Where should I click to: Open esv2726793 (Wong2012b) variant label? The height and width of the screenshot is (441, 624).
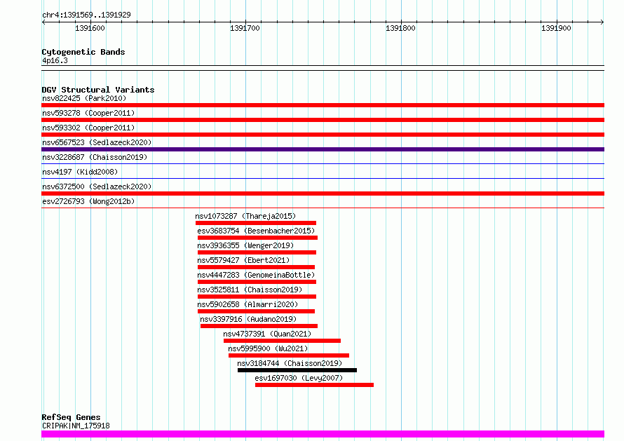click(x=88, y=201)
